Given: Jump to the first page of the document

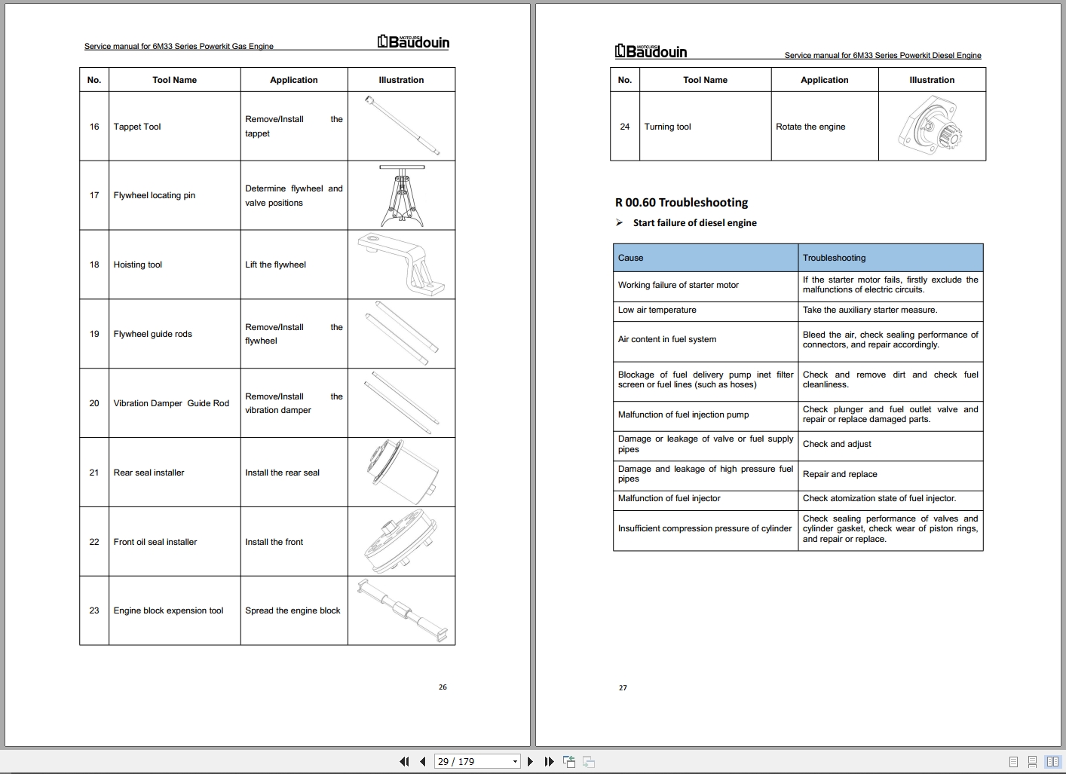Looking at the screenshot, I should tap(404, 762).
